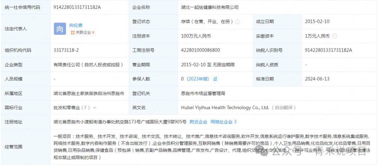The image size is (379, 166).
Task: Open 附近企业 nearby companies link
Action: click(x=198, y=122)
